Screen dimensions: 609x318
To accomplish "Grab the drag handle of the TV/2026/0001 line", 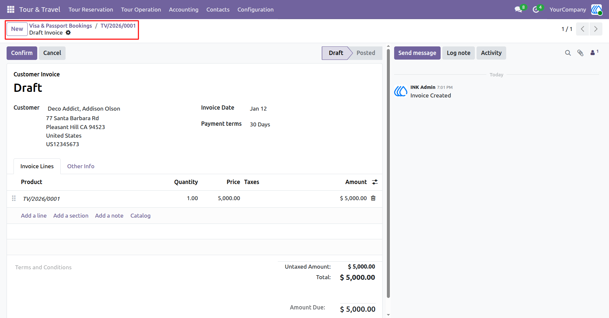I will pyautogui.click(x=14, y=198).
